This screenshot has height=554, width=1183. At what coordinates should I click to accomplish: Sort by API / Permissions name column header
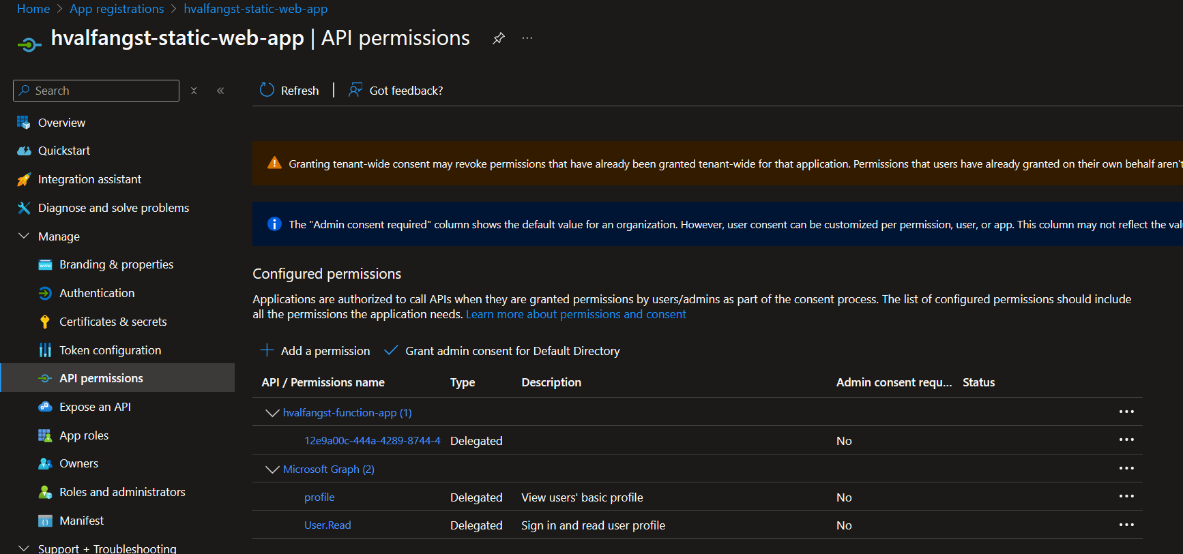pyautogui.click(x=323, y=382)
